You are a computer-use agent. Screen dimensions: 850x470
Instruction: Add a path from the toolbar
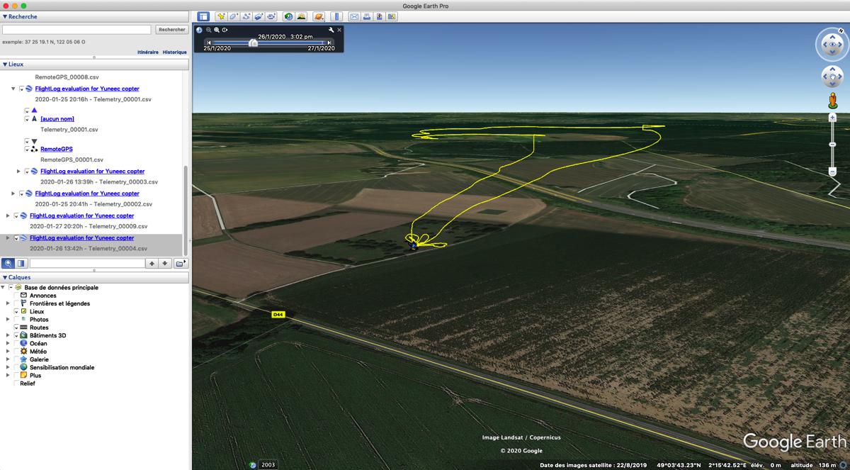click(246, 16)
